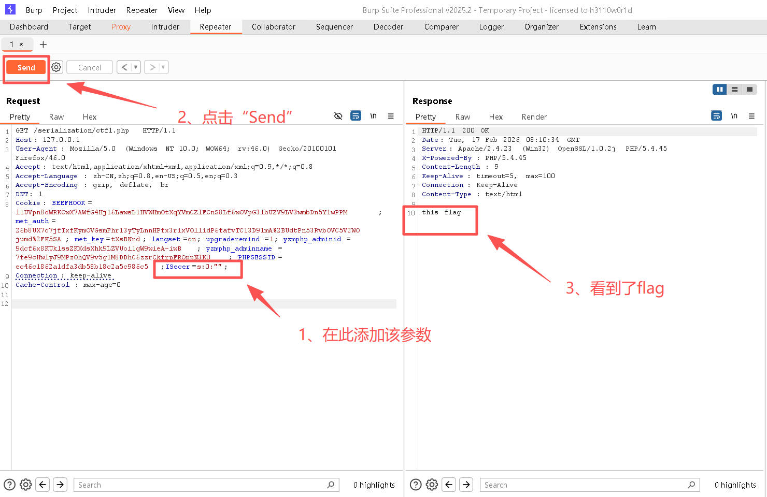Switch to top-bottom layout view
This screenshot has width=767, height=497.
[x=735, y=90]
